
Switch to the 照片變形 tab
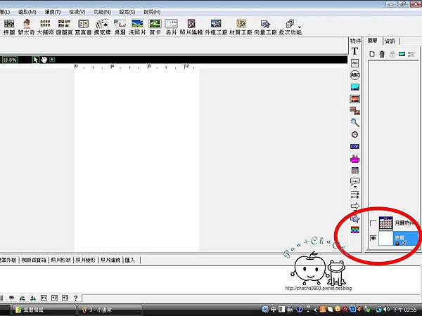click(x=86, y=260)
